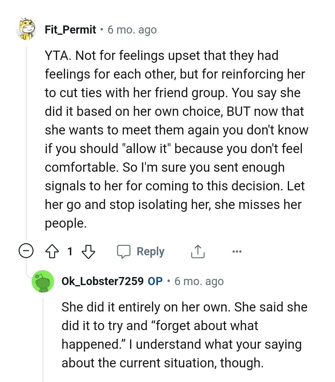335x382 pixels.
Task: Open the share options for Fit_Permit's comment
Action: pyautogui.click(x=198, y=252)
